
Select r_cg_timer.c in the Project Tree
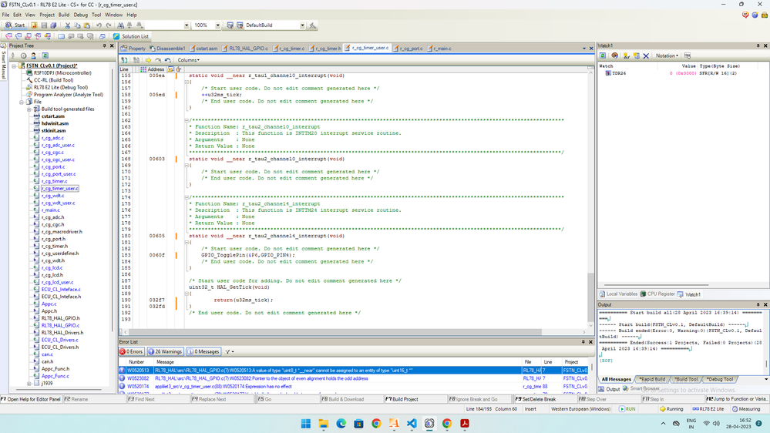click(55, 181)
